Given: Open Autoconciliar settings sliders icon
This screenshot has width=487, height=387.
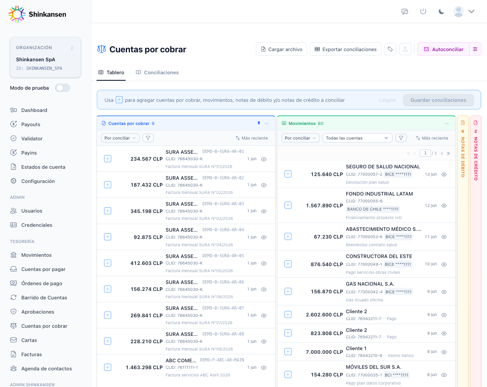Looking at the screenshot, I should [475, 49].
